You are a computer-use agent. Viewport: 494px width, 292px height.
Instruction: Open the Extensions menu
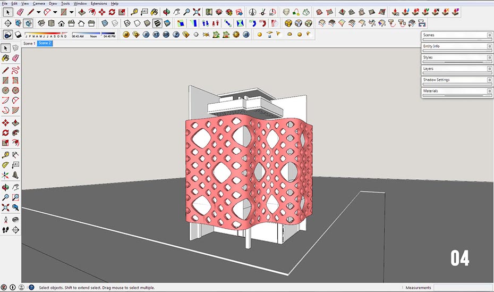tap(98, 3)
